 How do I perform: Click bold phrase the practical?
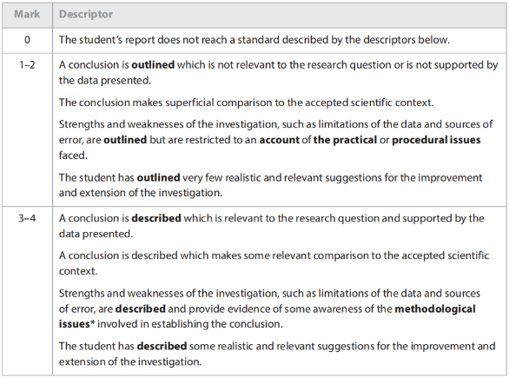(x=345, y=140)
